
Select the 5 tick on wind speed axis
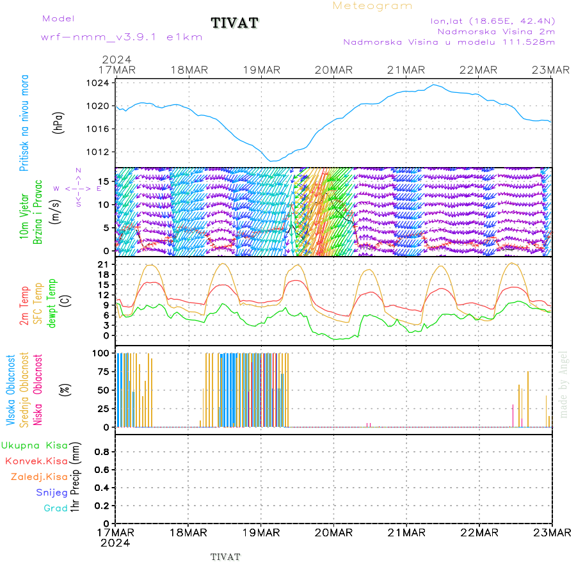point(106,228)
